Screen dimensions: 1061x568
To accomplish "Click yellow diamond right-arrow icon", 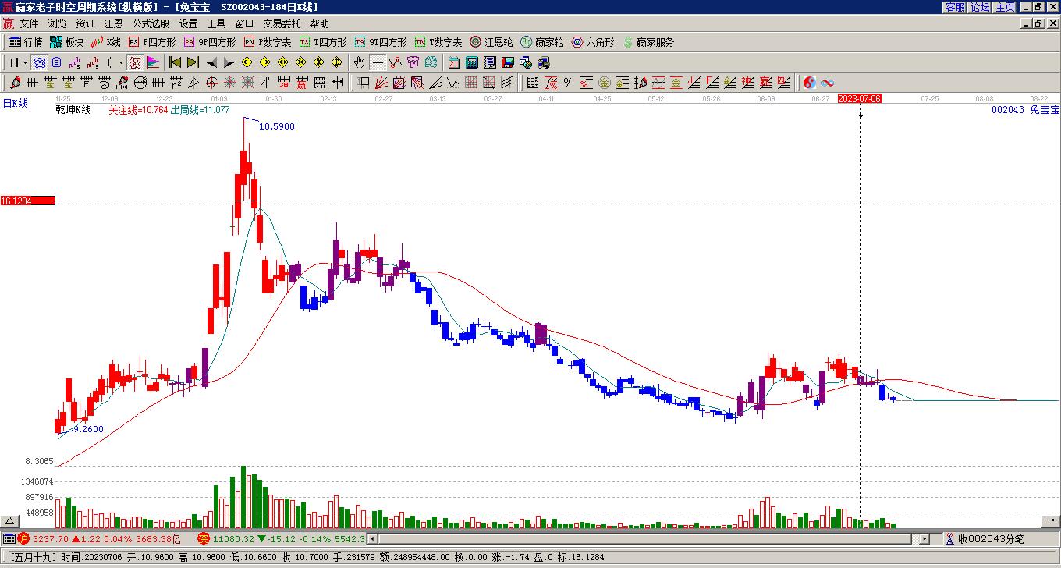I will [264, 62].
